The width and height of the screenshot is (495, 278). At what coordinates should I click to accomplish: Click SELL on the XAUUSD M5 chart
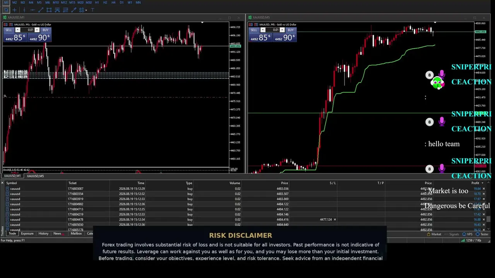(x=254, y=30)
